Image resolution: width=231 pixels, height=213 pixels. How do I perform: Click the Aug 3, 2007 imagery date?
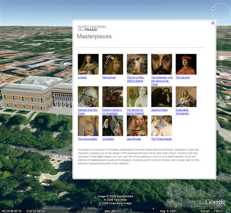tap(168, 211)
